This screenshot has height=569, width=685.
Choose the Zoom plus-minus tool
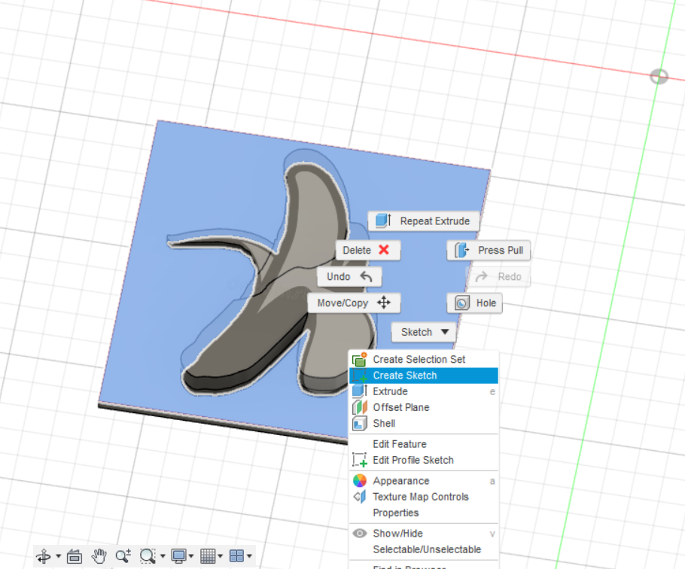(x=123, y=556)
